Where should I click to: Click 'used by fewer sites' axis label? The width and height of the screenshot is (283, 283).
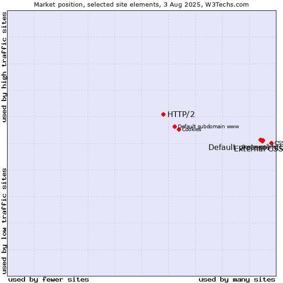[49, 280]
